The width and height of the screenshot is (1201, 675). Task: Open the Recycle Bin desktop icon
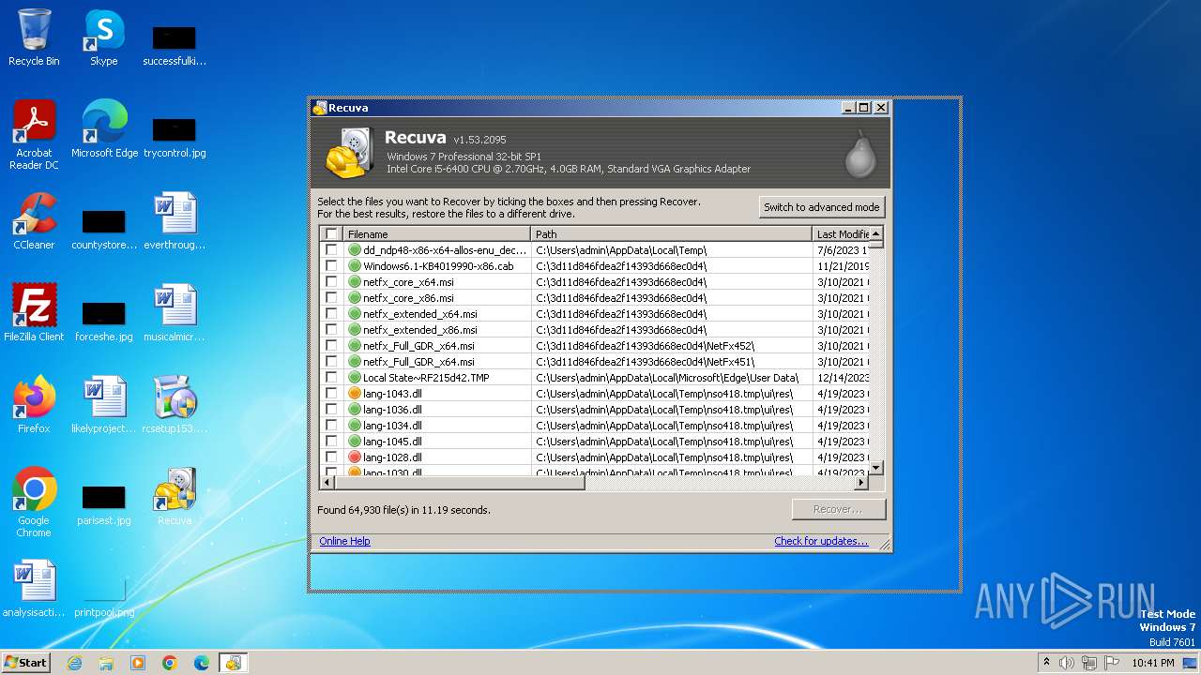(34, 37)
